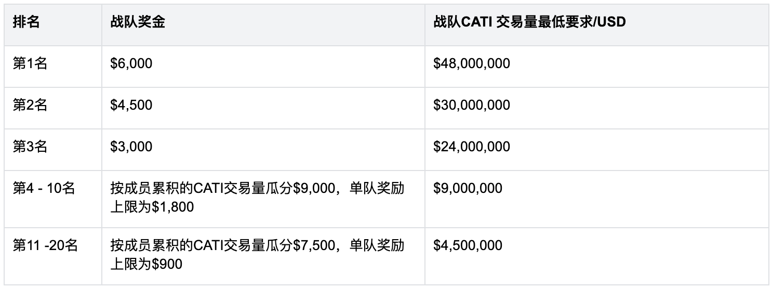Select the 第3名 rank cell
772x288 pixels.
(30, 147)
